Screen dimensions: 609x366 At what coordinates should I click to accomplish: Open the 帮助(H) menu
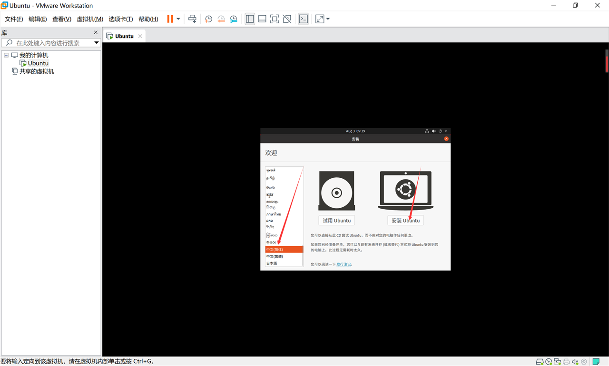(x=148, y=19)
